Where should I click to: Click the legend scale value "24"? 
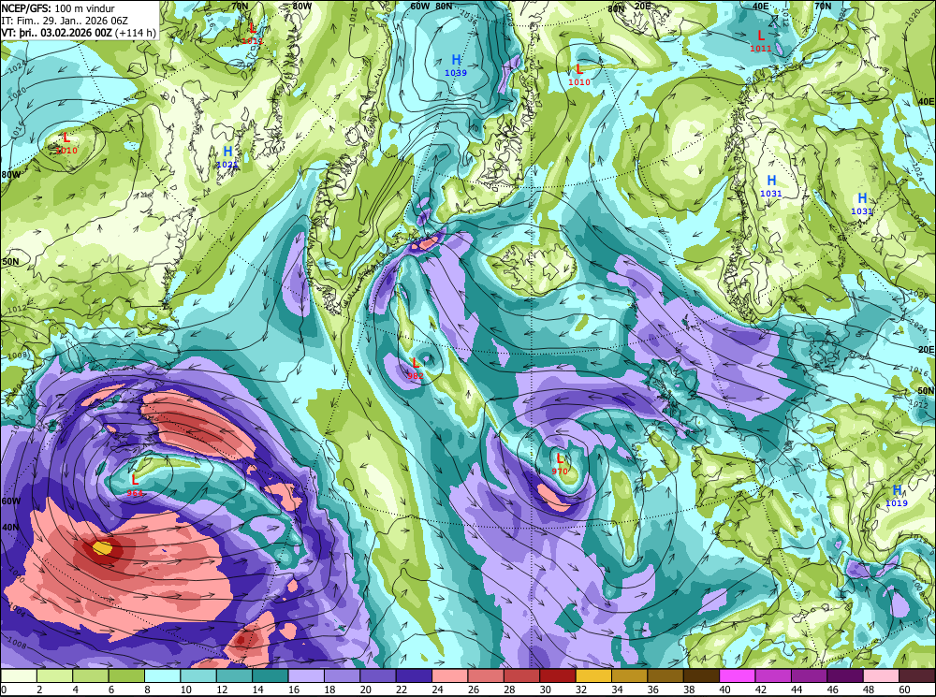437,690
